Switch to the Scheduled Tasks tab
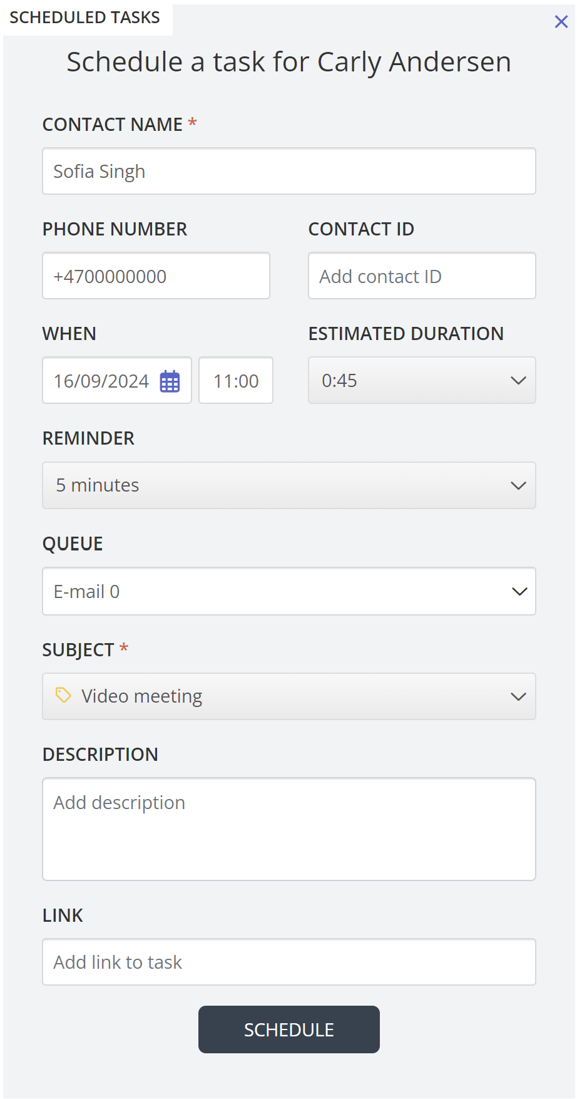 point(85,18)
